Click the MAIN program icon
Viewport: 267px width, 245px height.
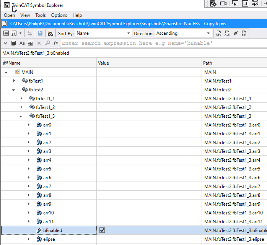17,72
